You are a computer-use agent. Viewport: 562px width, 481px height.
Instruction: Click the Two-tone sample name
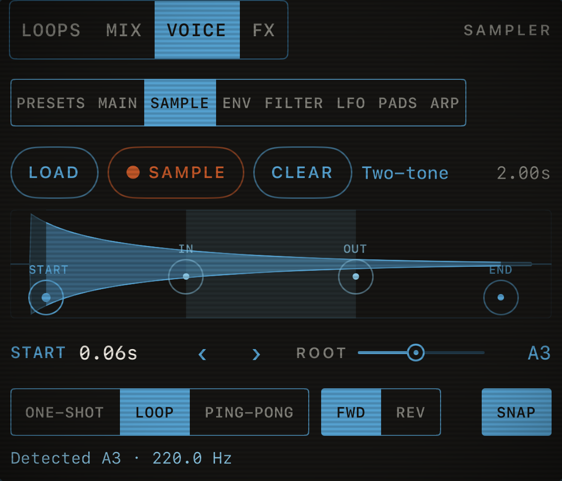[405, 173]
